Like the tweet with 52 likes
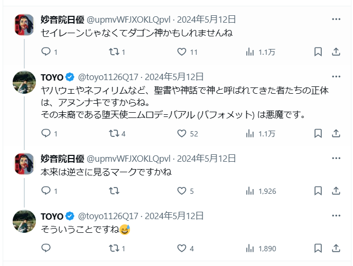 click(x=182, y=134)
